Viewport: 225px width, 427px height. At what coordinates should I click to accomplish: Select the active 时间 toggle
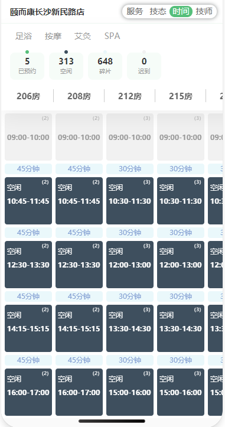coord(181,11)
